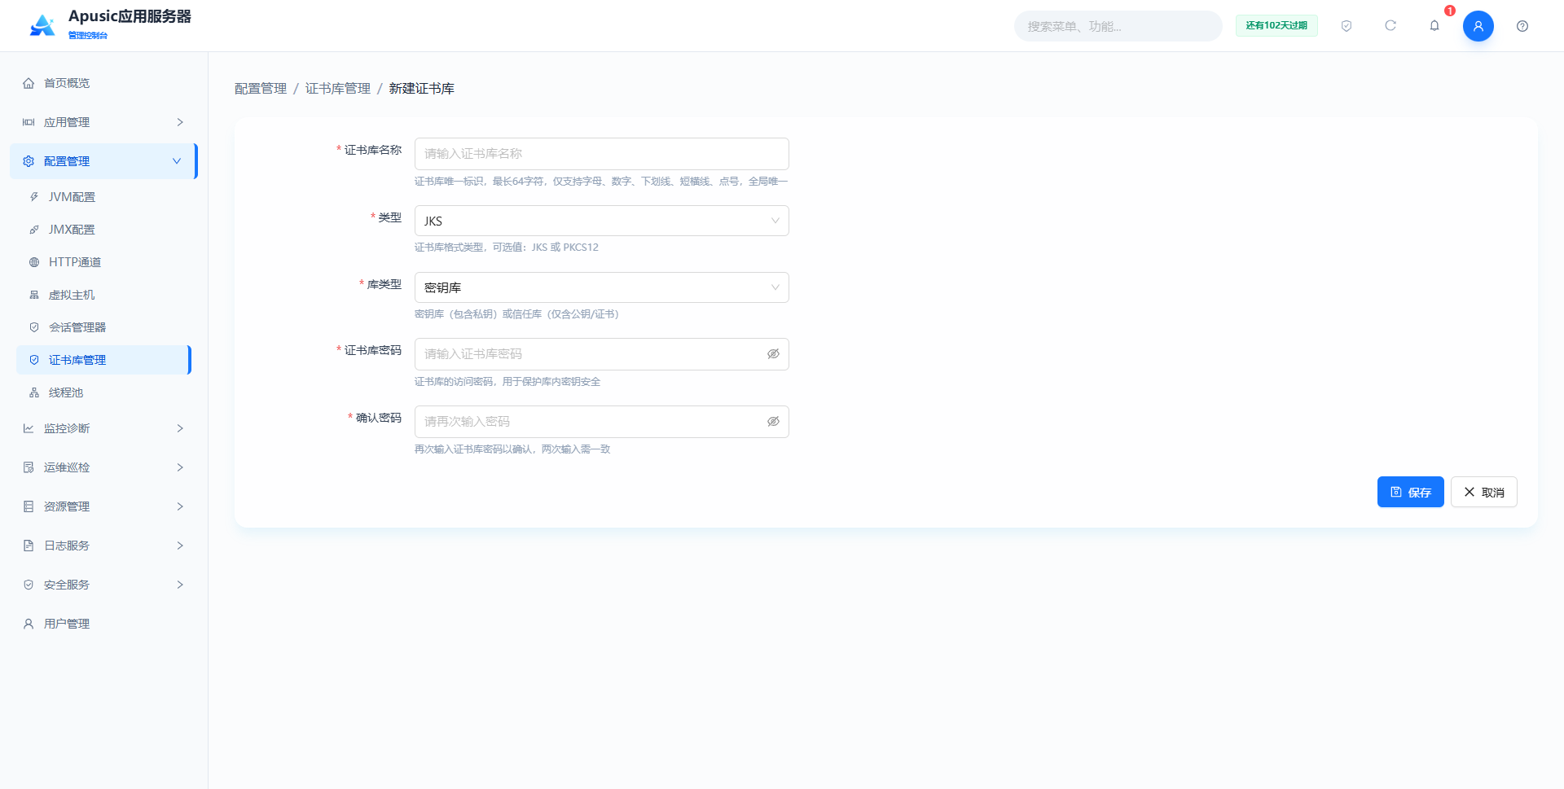Open the notification bell
The height and width of the screenshot is (789, 1564).
[1434, 26]
